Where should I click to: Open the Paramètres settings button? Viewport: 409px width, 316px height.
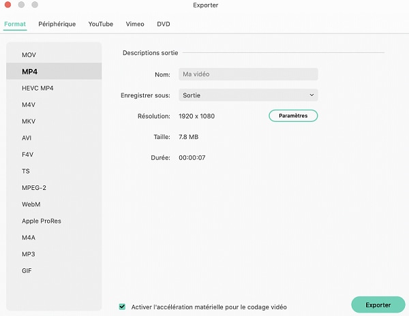point(293,116)
